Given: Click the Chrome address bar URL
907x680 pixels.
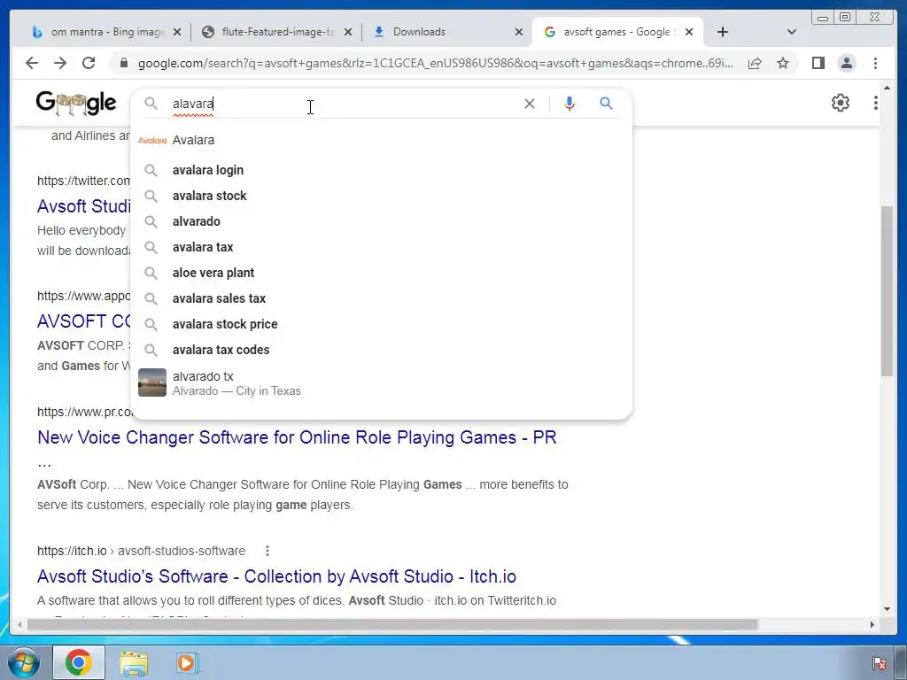Looking at the screenshot, I should coord(435,63).
